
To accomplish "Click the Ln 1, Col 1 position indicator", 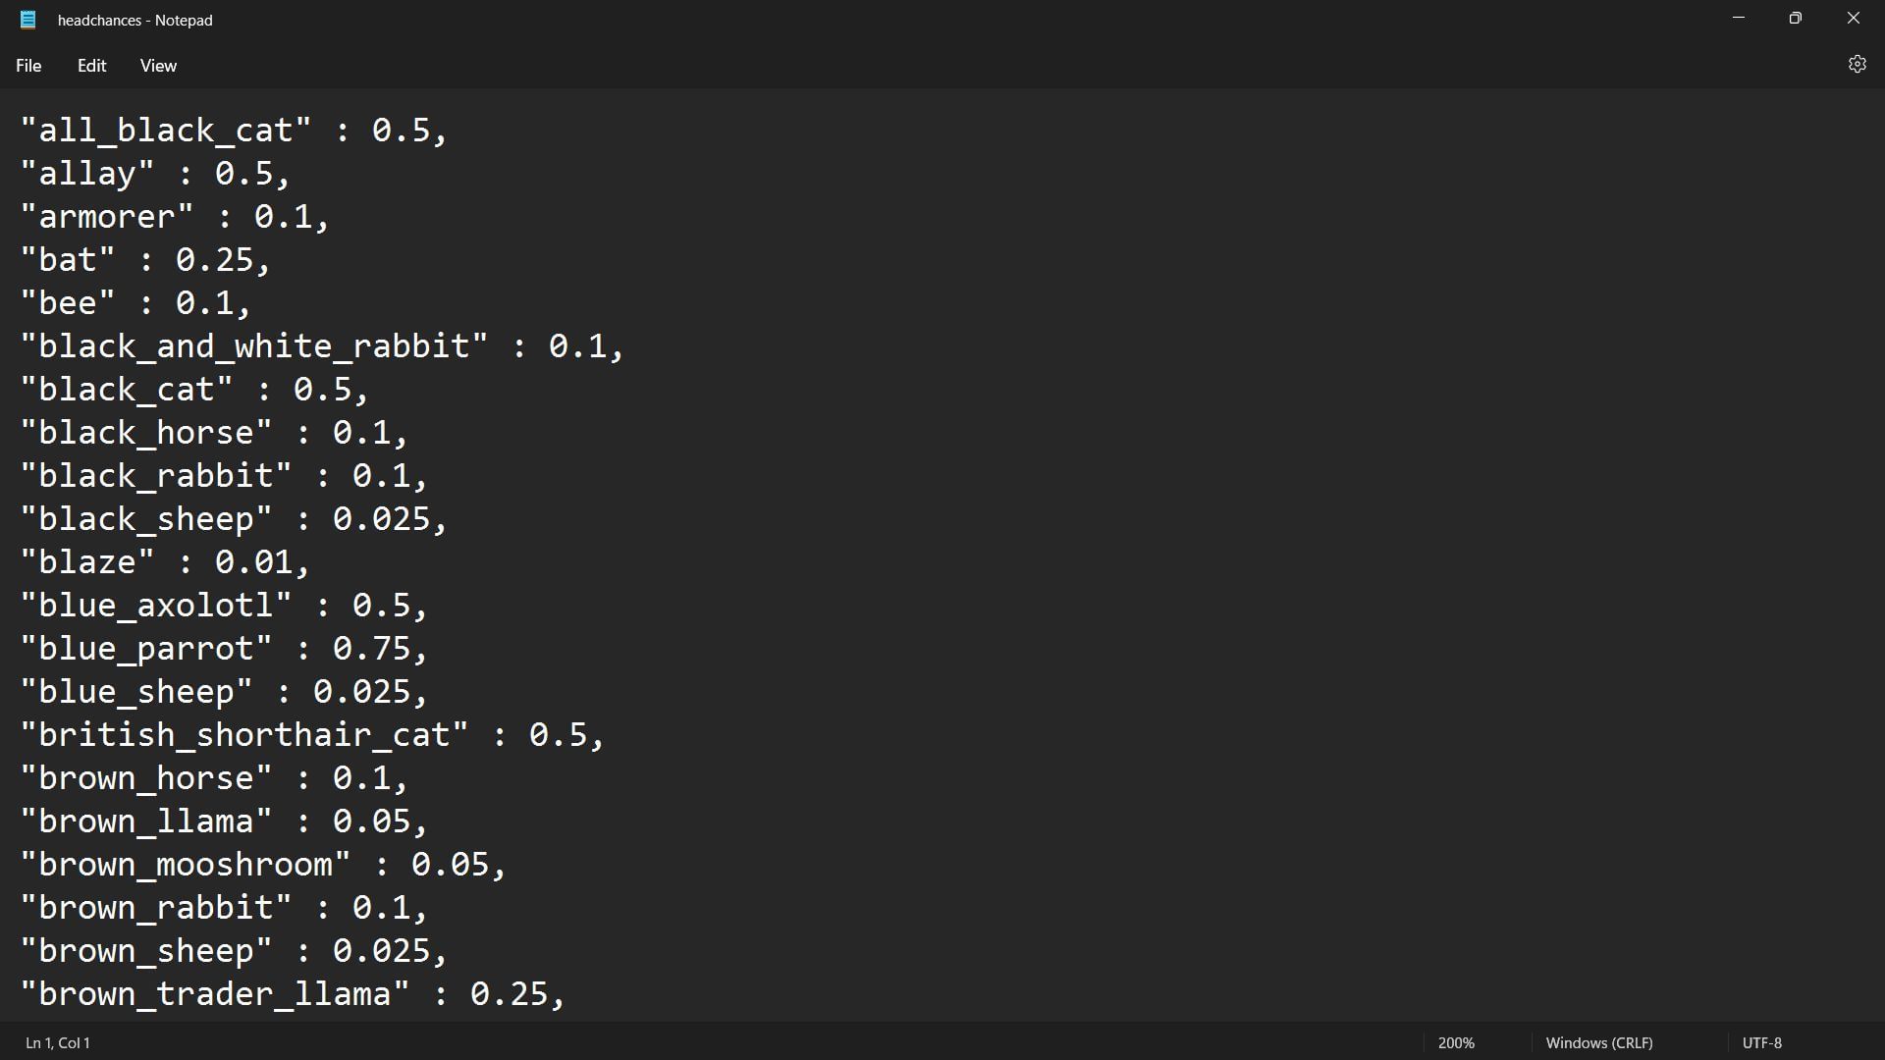I will (x=58, y=1042).
